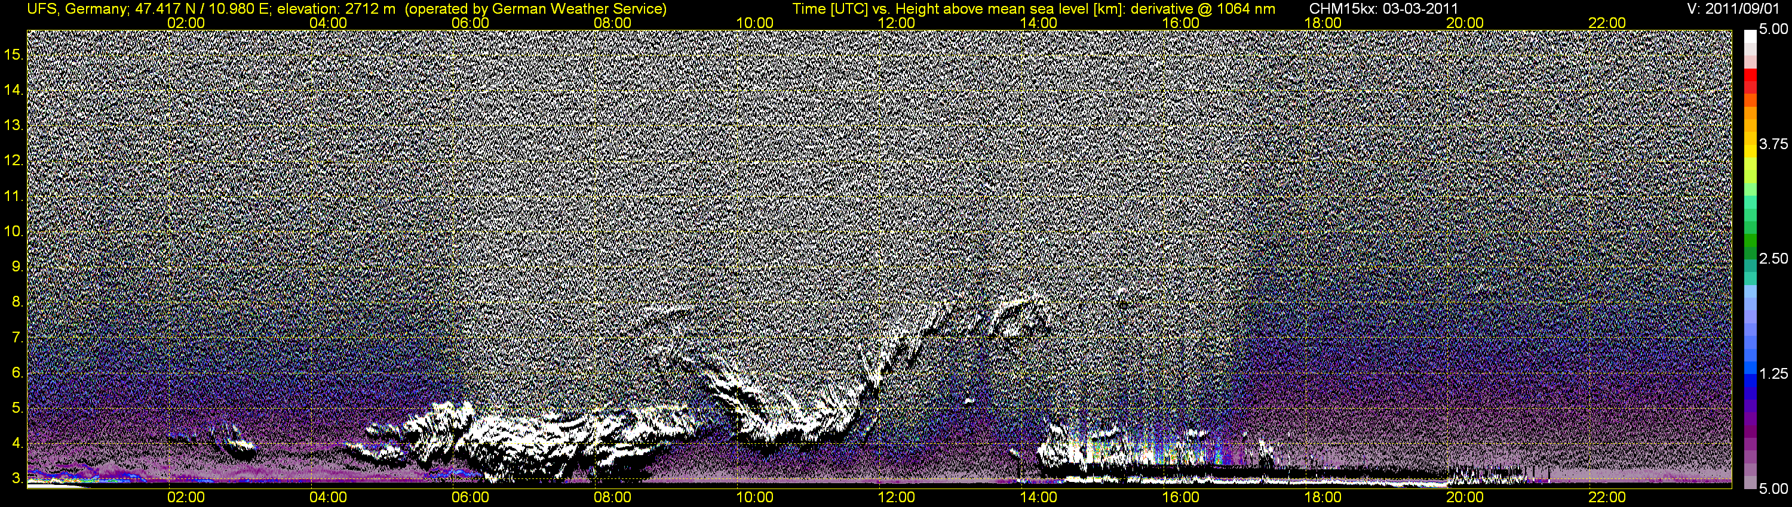The width and height of the screenshot is (1792, 507).
Task: Click the bottom time axis label 06:00
Action: [470, 498]
